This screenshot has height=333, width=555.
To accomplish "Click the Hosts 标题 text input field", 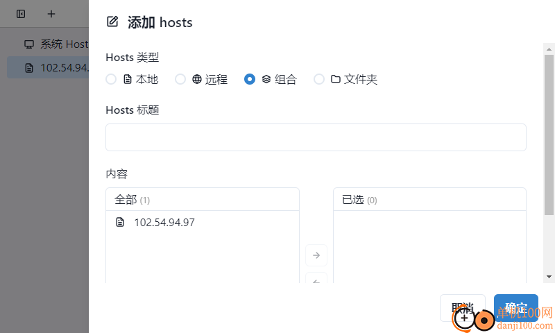I will tap(316, 137).
